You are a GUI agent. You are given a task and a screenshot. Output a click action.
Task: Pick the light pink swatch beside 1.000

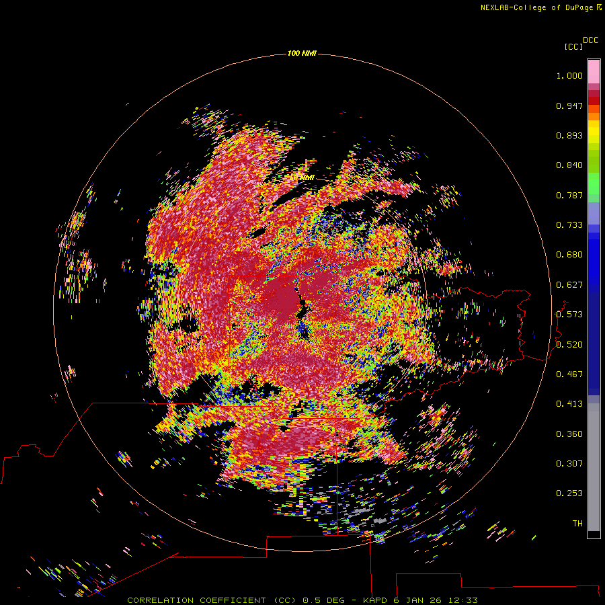click(594, 72)
